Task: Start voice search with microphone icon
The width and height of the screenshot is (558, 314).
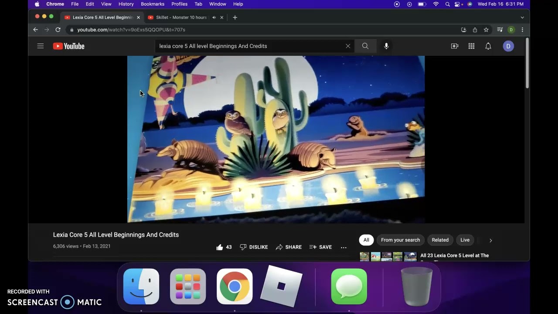Action: 386,46
